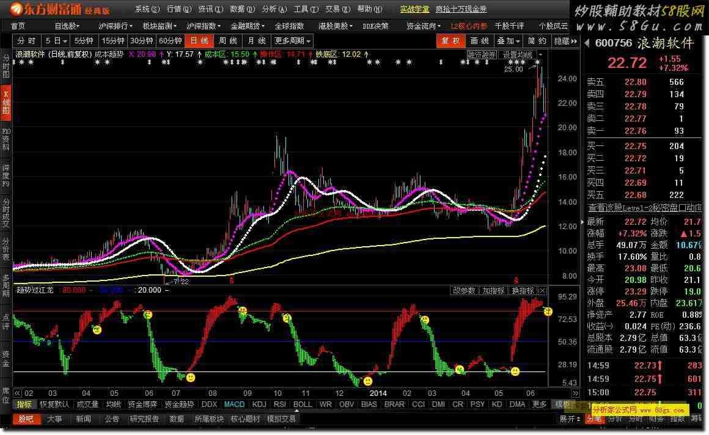Viewport: 709px width, 435px height.
Task: Open the 股吧 bottom tab
Action: tap(26, 419)
